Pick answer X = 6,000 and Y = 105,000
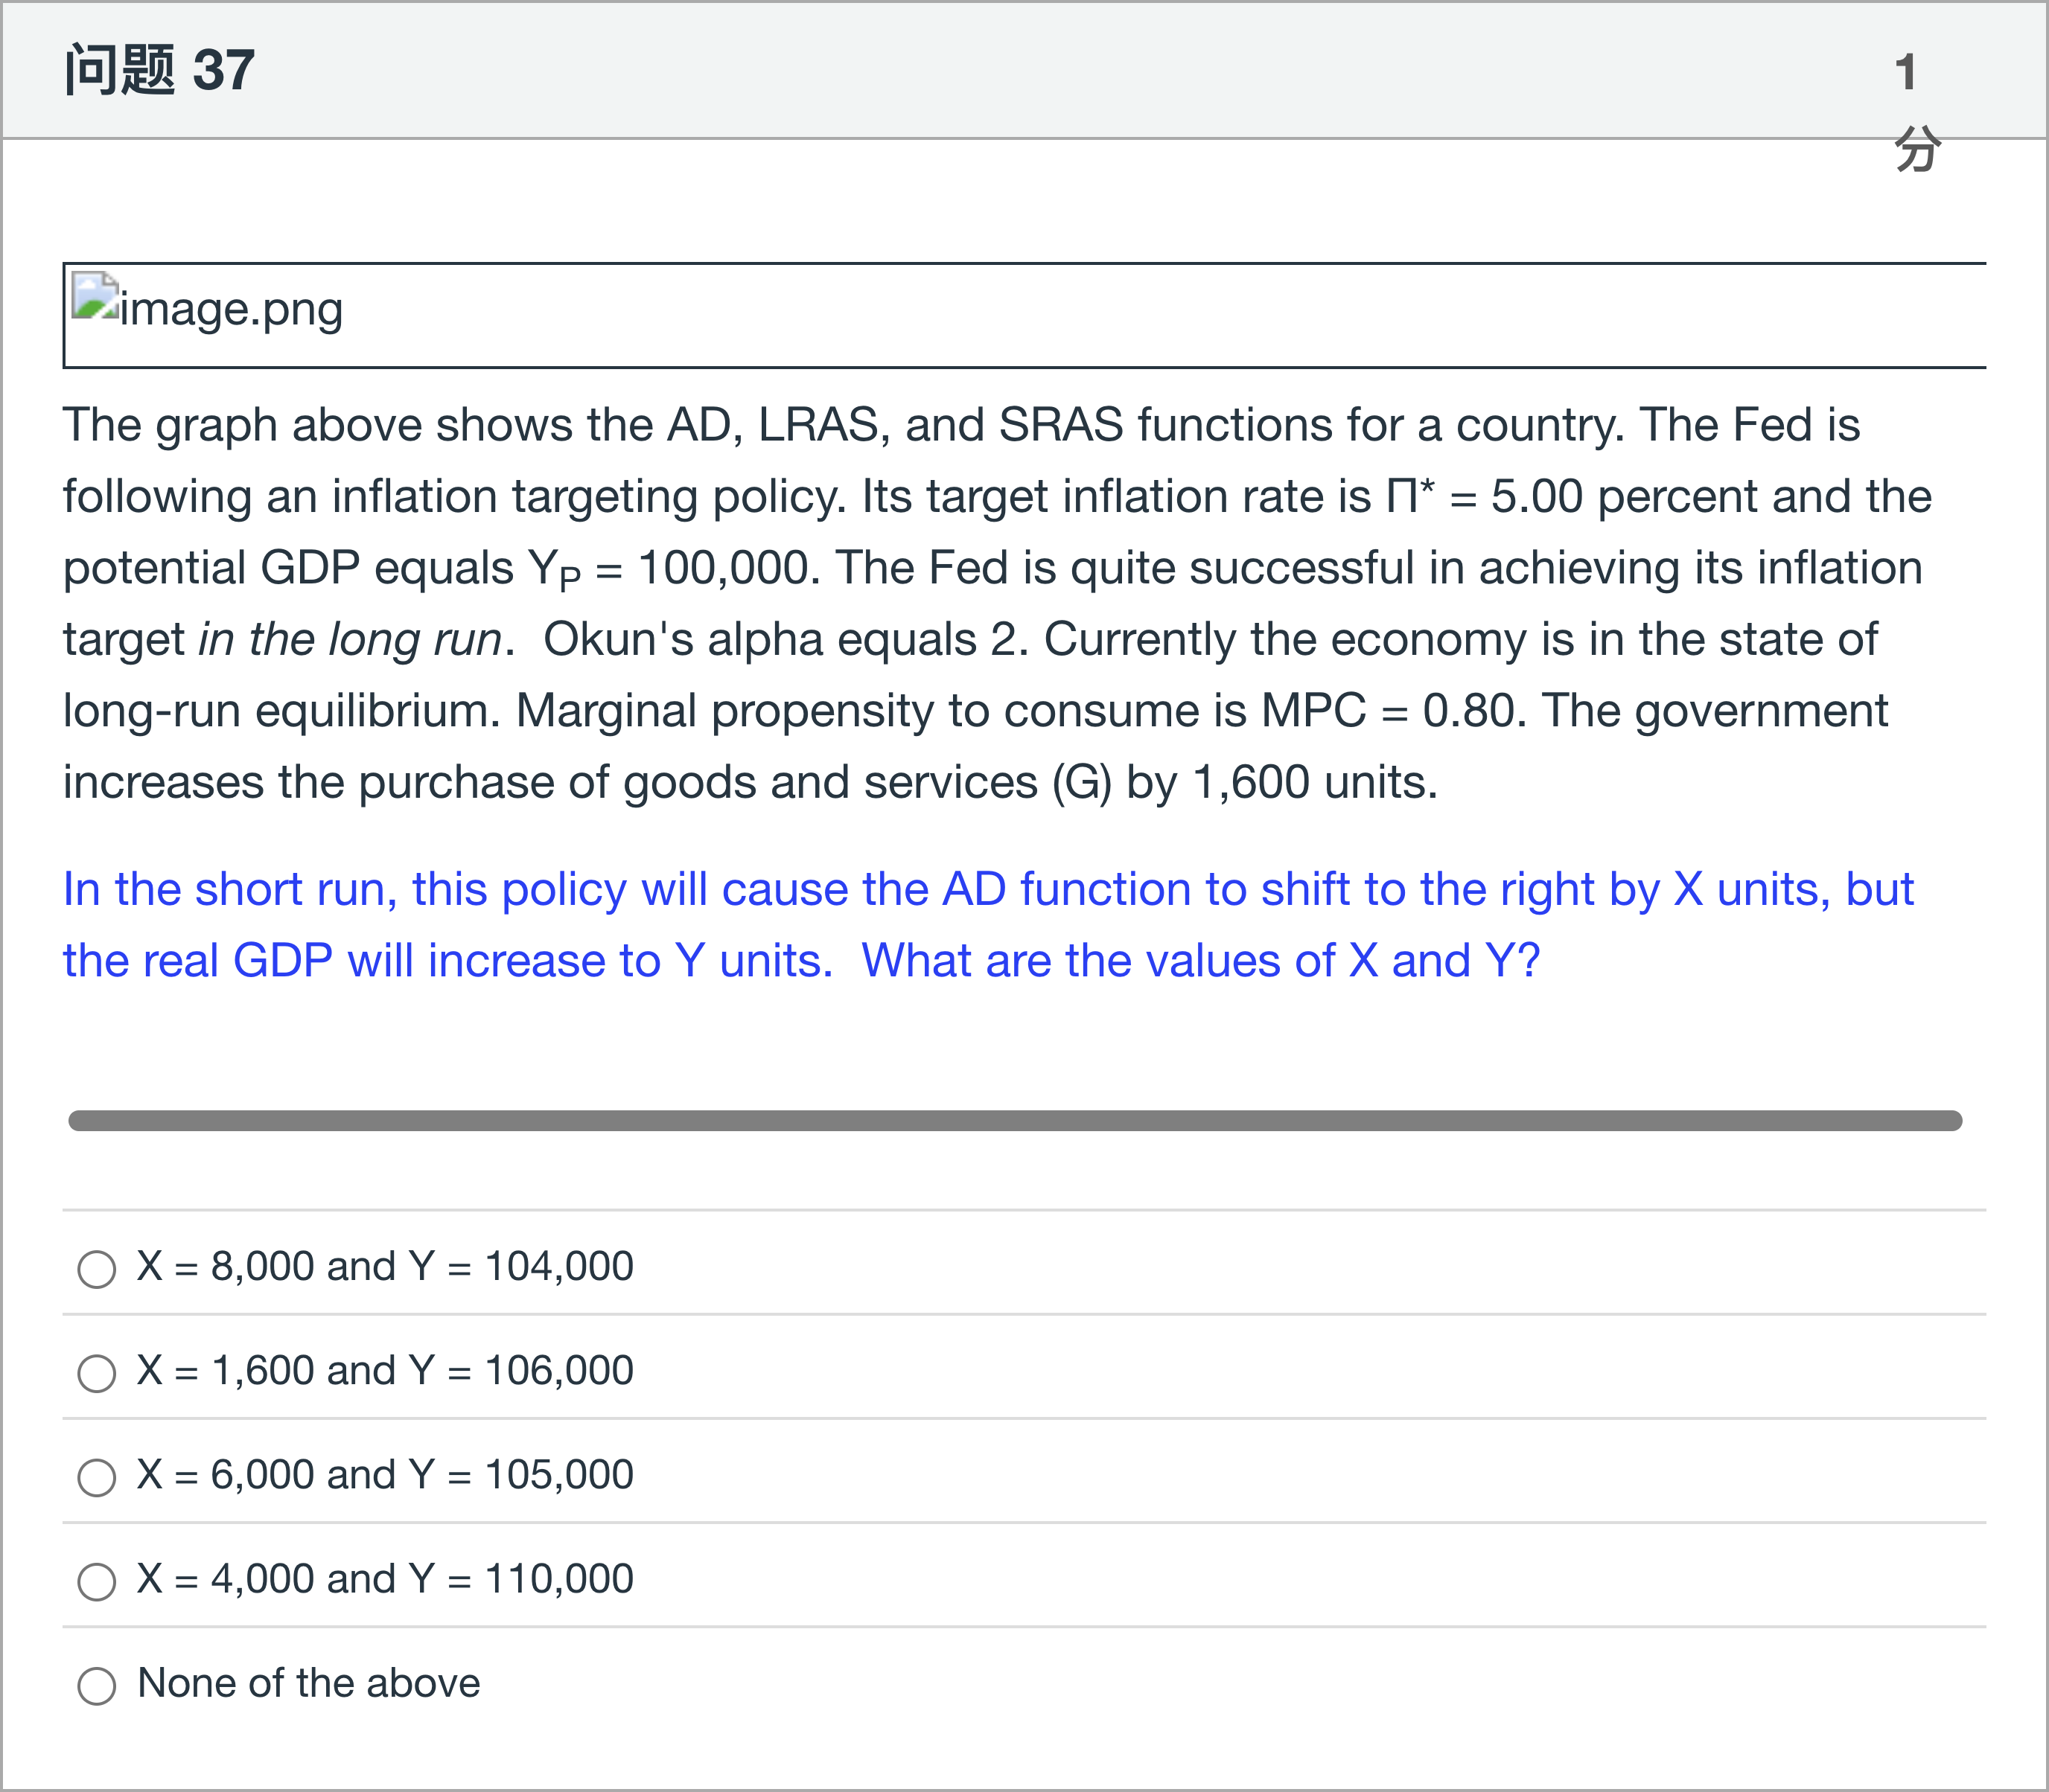This screenshot has height=1792, width=2049. [x=96, y=1477]
